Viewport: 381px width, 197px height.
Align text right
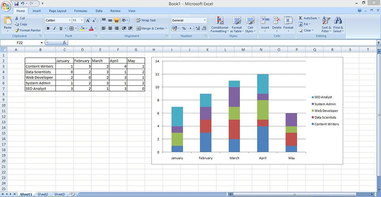[116, 28]
